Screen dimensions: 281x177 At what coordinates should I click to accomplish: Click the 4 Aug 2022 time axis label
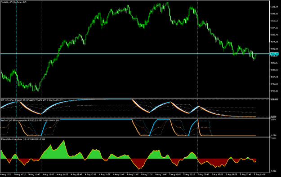(6, 174)
